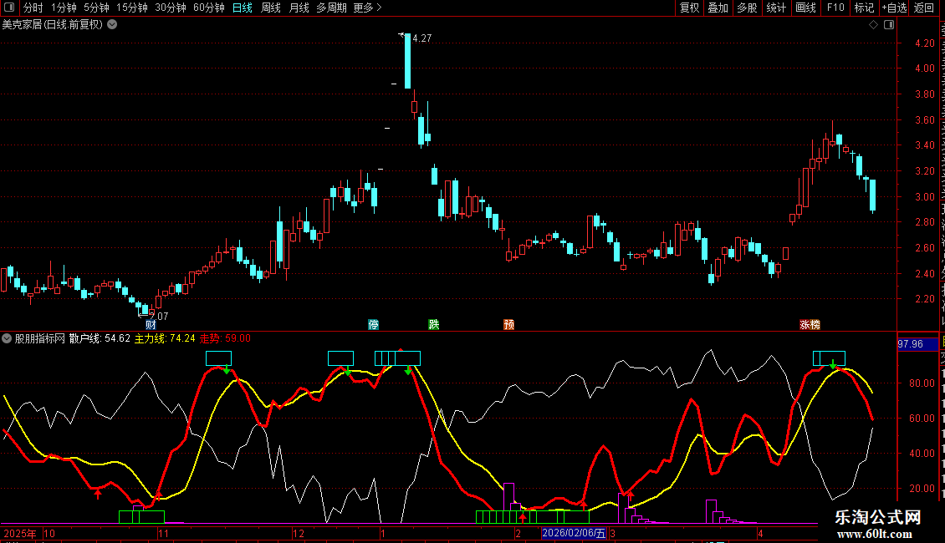Image resolution: width=945 pixels, height=543 pixels.
Task: Click the 财 financial marker icon
Action: pos(151,325)
